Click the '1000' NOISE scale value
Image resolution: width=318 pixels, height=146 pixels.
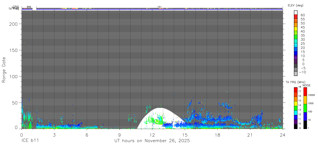pos(310,103)
